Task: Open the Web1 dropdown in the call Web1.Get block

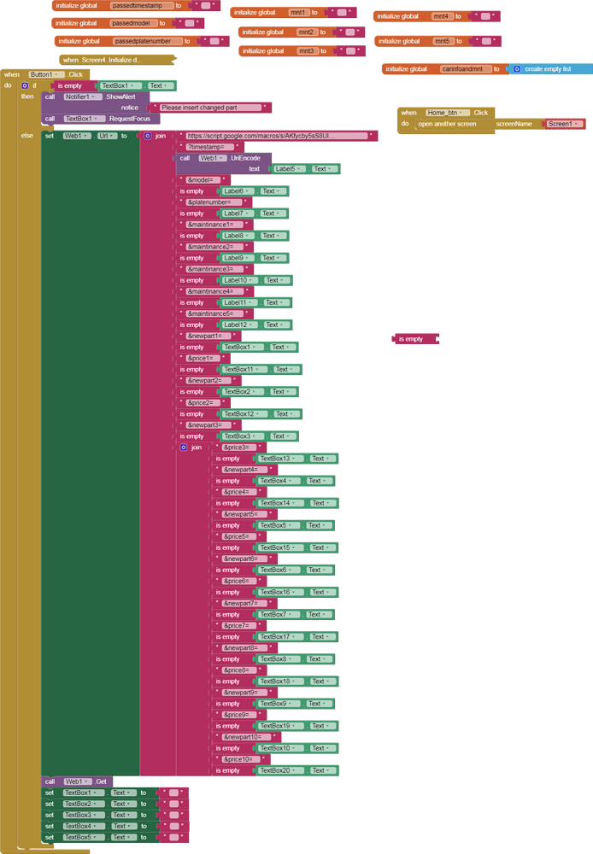Action: 76,781
